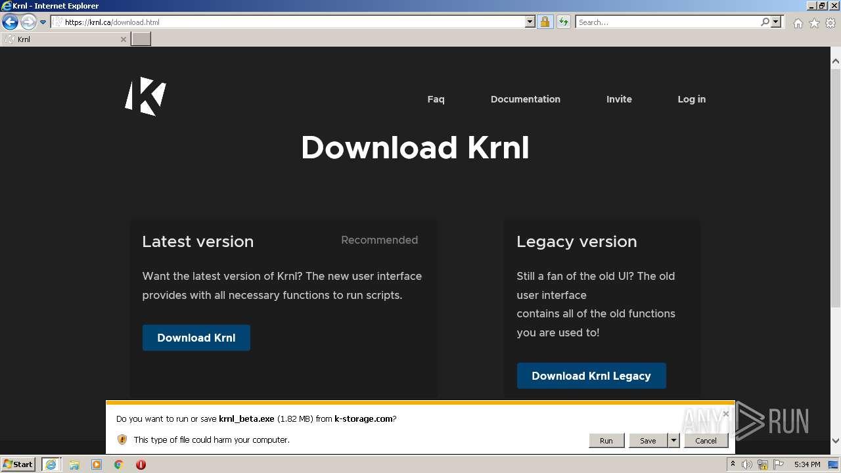841x473 pixels.
Task: Click Internet Explorer taskbar icon
Action: click(51, 464)
